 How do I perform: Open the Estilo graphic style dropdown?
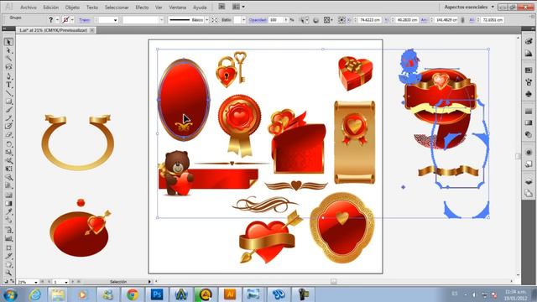coord(244,20)
